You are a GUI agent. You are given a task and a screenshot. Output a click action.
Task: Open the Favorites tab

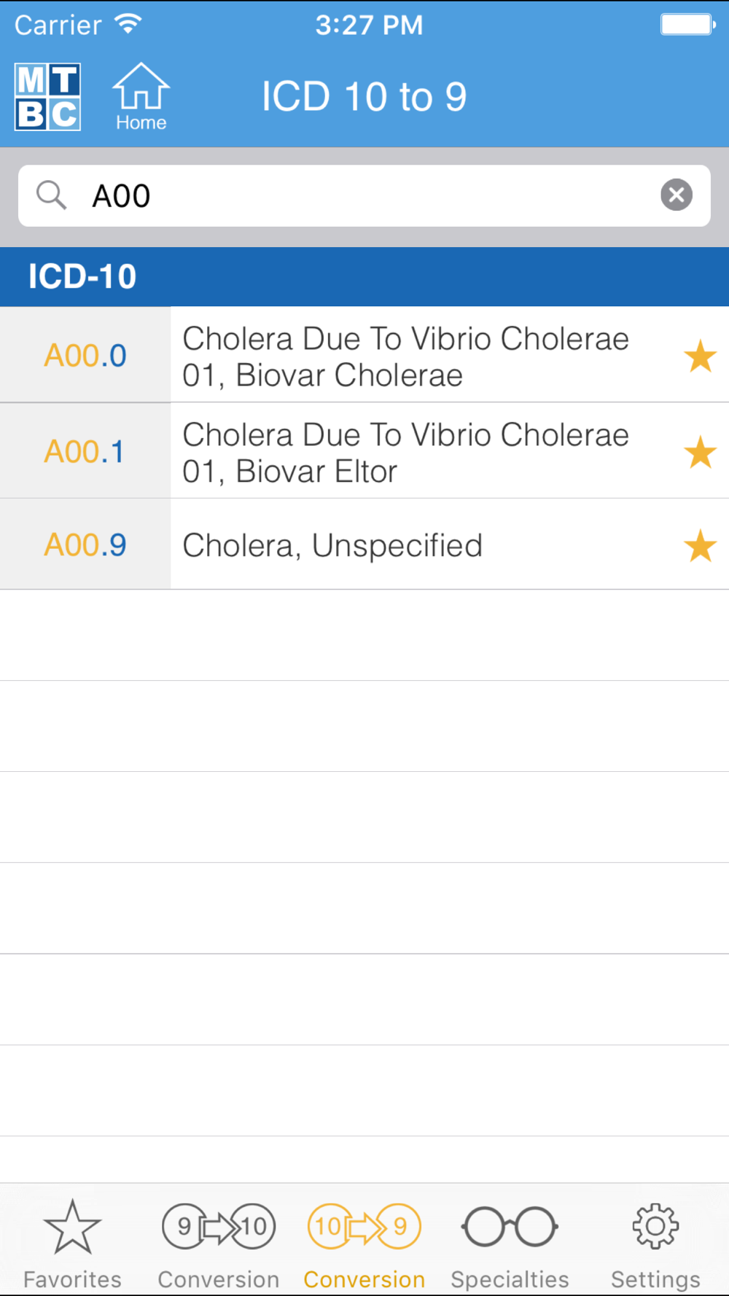coord(72,1244)
